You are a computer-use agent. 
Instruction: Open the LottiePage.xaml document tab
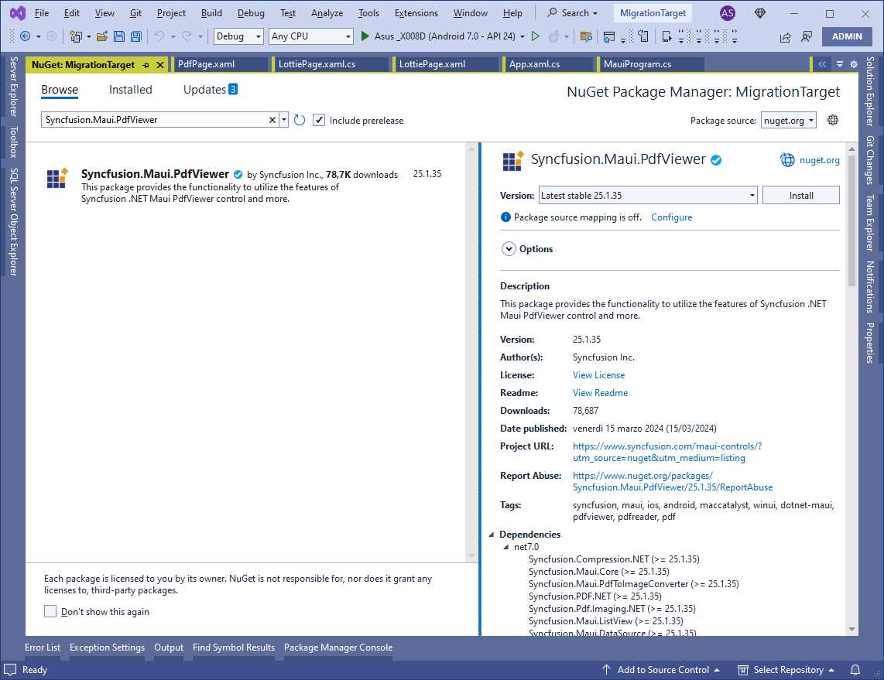pos(447,63)
